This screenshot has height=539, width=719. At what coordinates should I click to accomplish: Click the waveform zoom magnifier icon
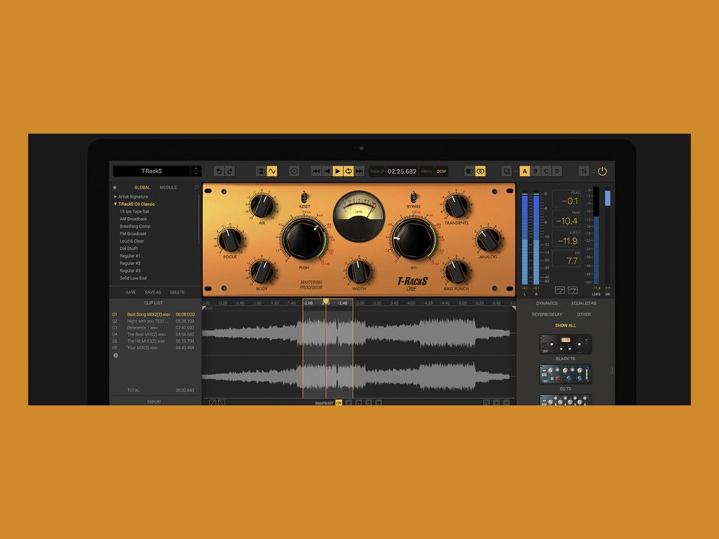(x=486, y=403)
